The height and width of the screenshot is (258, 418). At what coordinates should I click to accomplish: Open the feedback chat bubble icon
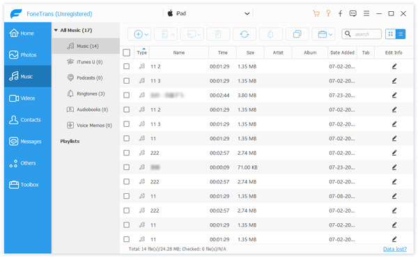point(353,14)
